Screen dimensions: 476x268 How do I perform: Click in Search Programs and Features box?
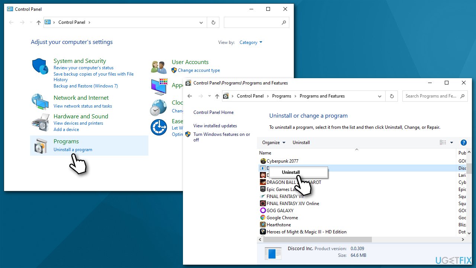click(434, 96)
